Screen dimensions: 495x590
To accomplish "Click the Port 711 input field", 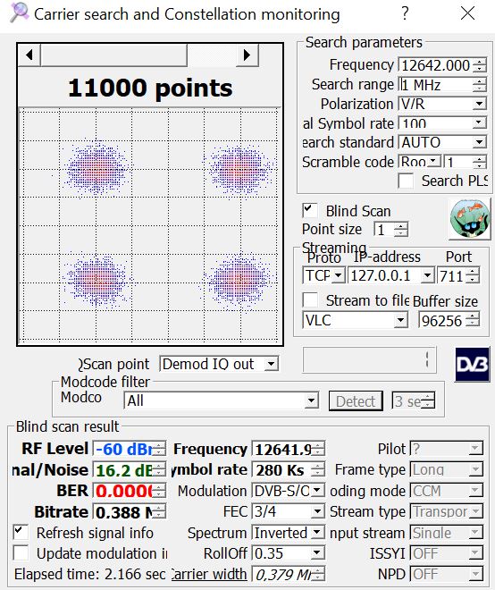I will tap(451, 276).
